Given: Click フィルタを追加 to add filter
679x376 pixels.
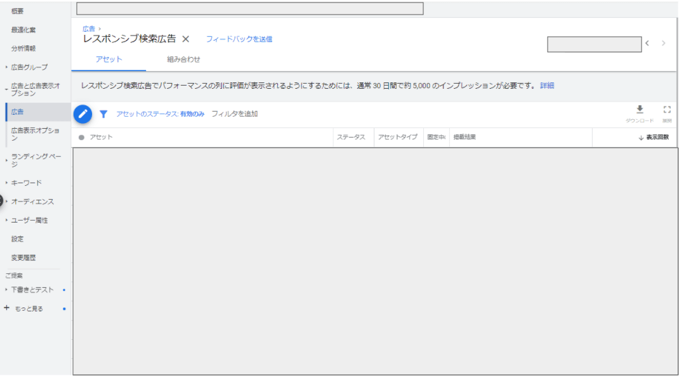Looking at the screenshot, I should pyautogui.click(x=234, y=114).
